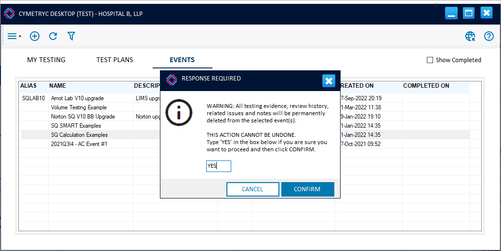Click the 7-Sep-2022 20:19 date cell
Image resolution: width=501 pixels, height=251 pixels.
click(x=361, y=98)
